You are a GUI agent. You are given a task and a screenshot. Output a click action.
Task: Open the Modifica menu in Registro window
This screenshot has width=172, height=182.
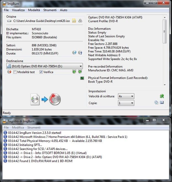tap(18, 127)
